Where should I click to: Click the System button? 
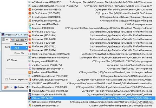click(19, 87)
